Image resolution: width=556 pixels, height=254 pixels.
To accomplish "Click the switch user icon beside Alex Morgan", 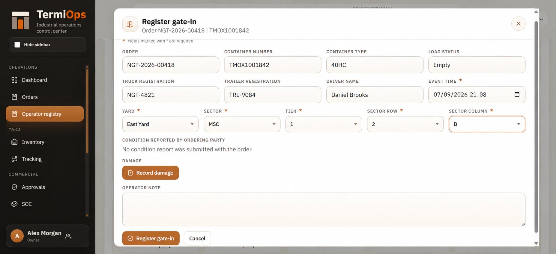I will point(68,236).
